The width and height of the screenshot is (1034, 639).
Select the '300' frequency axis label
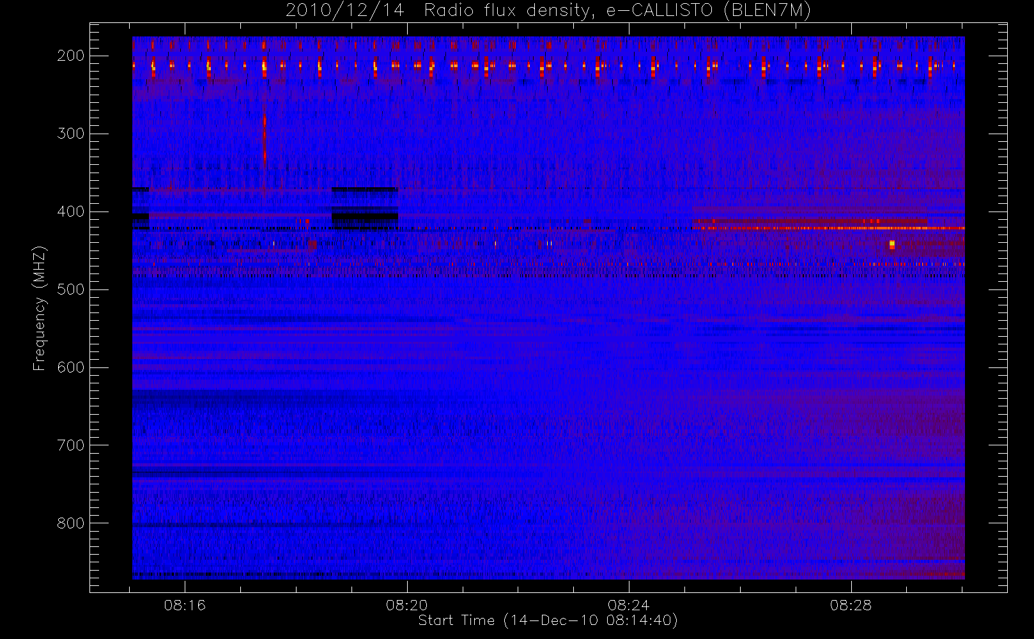pos(70,134)
